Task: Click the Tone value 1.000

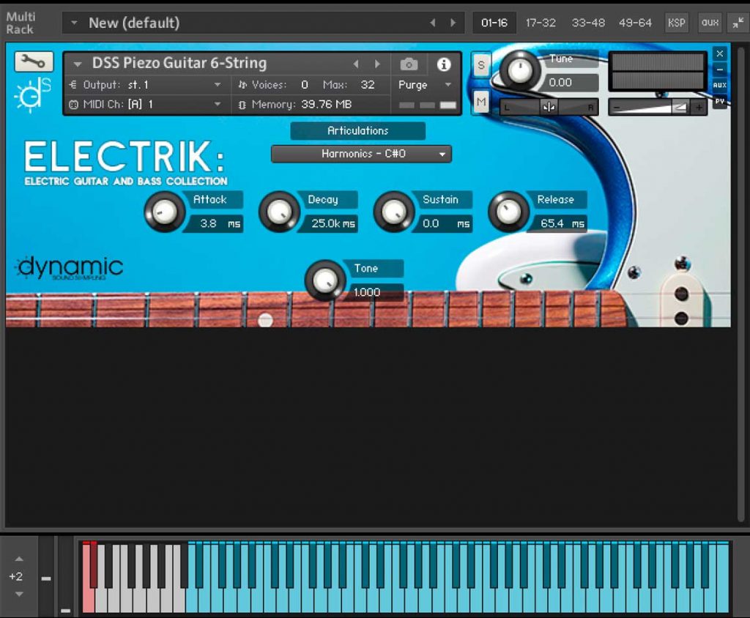Action: click(x=366, y=291)
